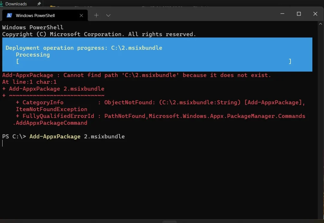Viewport: 324px width, 223px height.
Task: Click the 'Deployment operation progress' line
Action: (84, 48)
